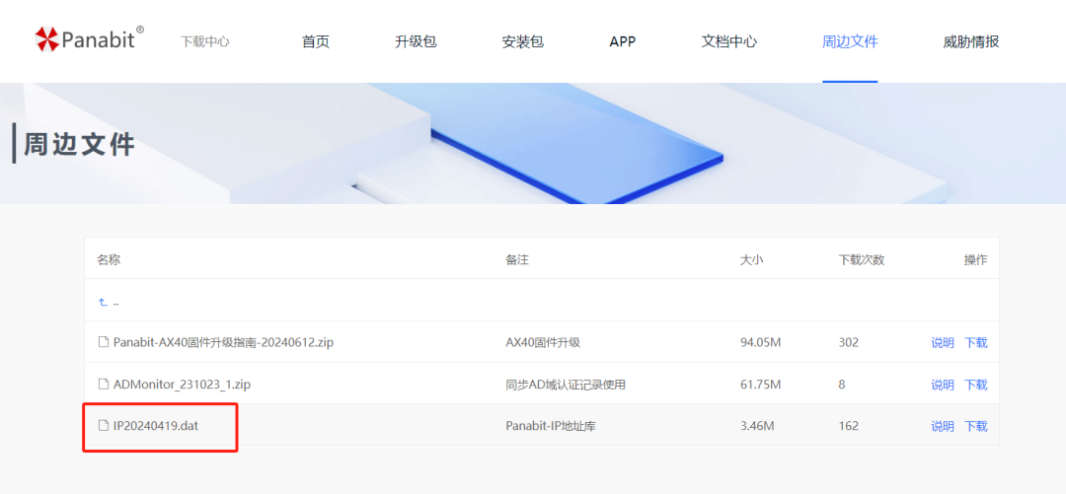Open the 升级包 nav item

[x=416, y=41]
